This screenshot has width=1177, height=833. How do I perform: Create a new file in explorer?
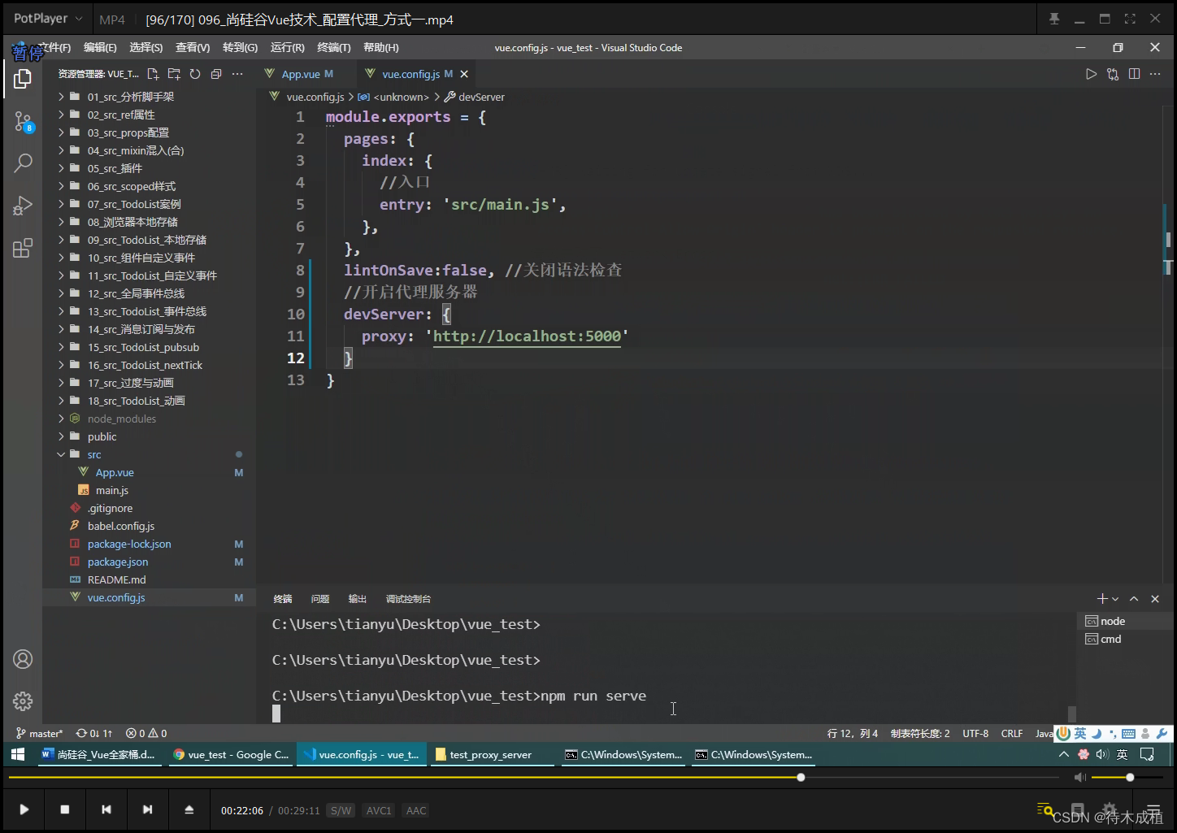point(153,74)
